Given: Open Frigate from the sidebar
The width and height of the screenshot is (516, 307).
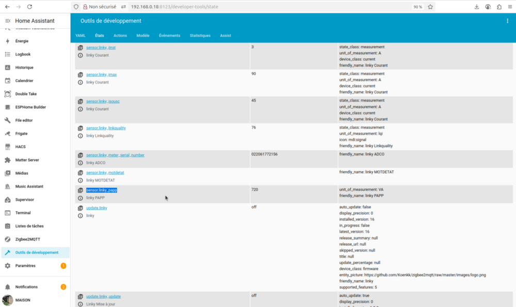Looking at the screenshot, I should (35, 134).
